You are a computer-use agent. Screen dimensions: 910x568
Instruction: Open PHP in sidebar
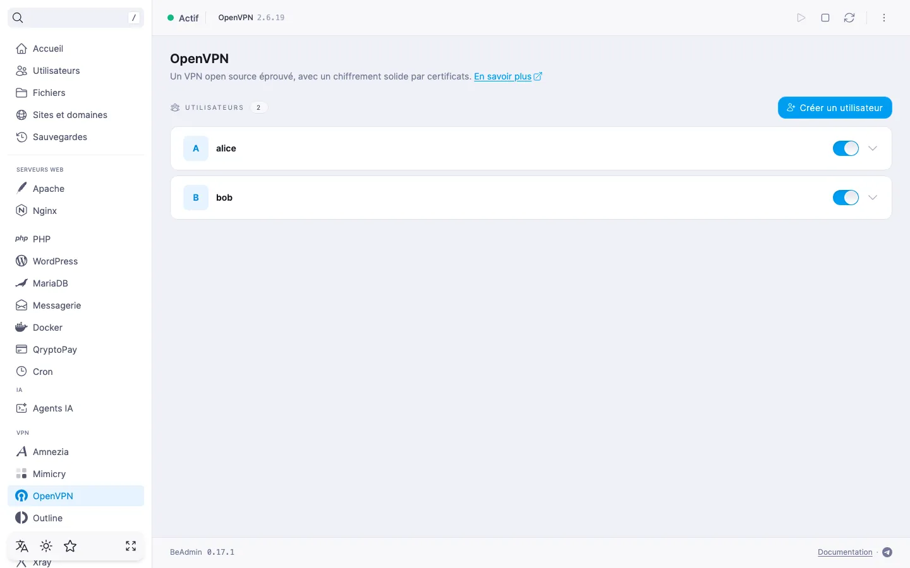76,239
